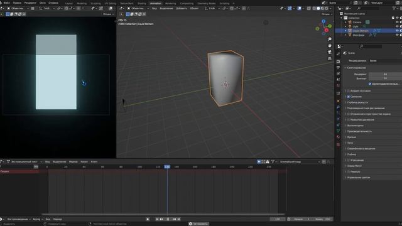Open the Файл menu
Screen dimensions: 402x226
click(7, 3)
